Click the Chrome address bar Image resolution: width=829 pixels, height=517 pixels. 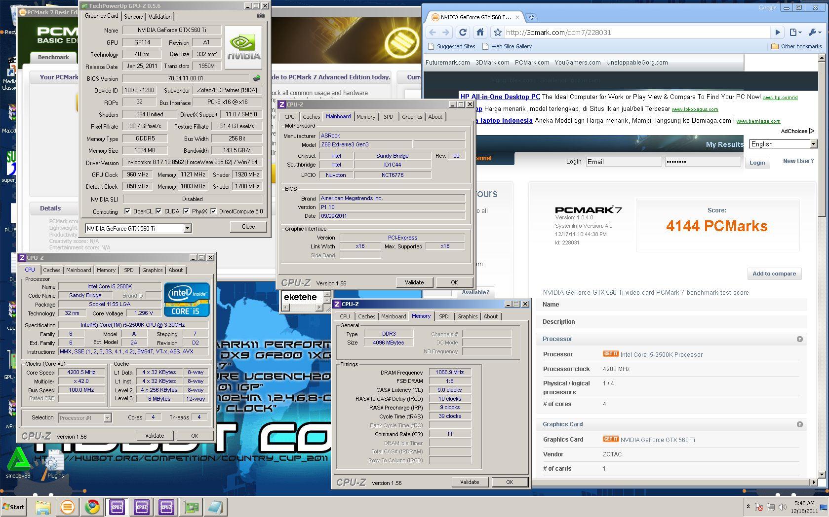(636, 33)
